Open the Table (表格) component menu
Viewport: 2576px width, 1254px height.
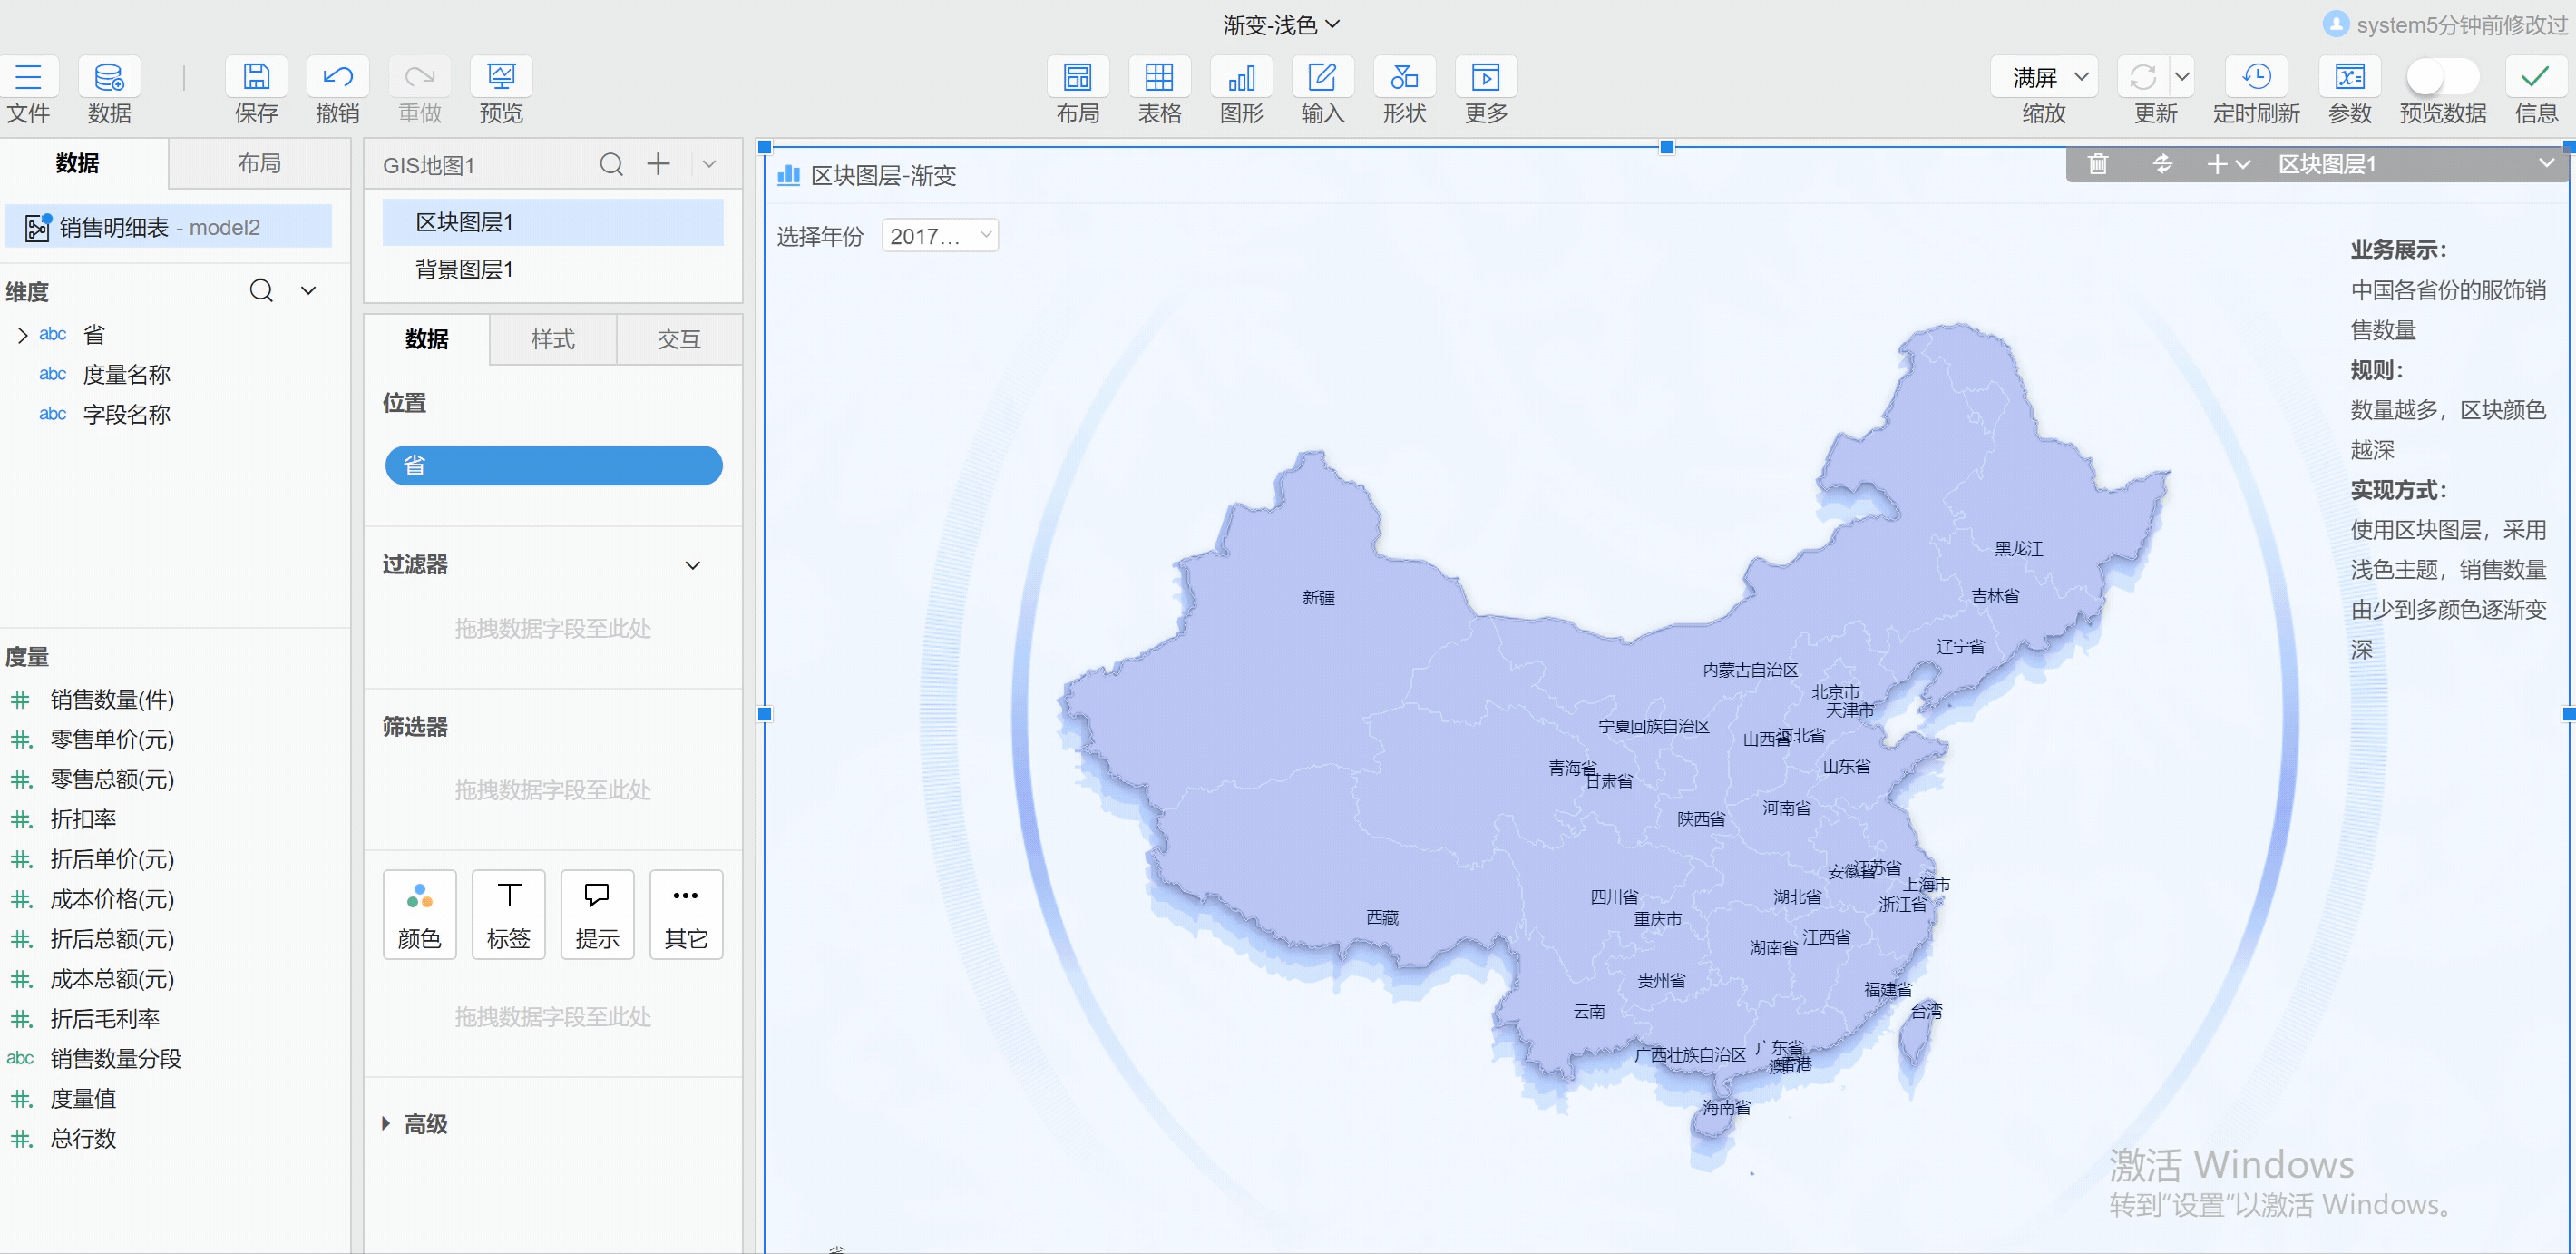[x=1158, y=78]
